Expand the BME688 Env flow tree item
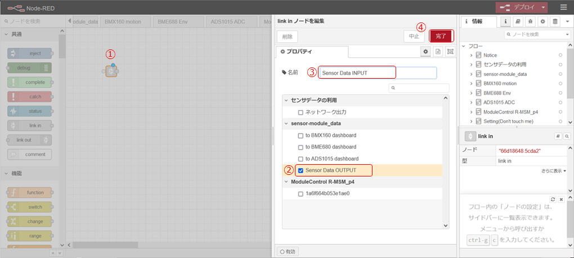The height and width of the screenshot is (258, 574). [x=471, y=93]
